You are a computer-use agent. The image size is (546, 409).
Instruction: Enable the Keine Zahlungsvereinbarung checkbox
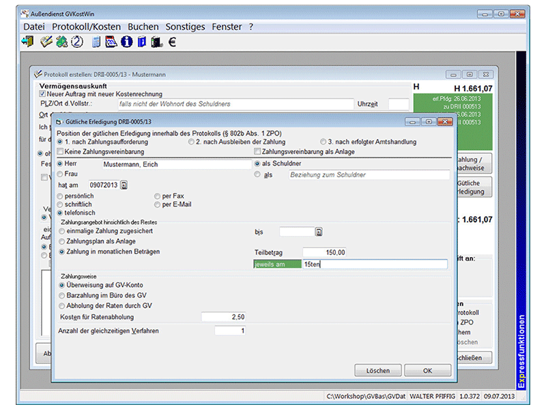60,151
